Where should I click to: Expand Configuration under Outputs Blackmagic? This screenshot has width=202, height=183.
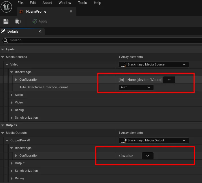16,156
